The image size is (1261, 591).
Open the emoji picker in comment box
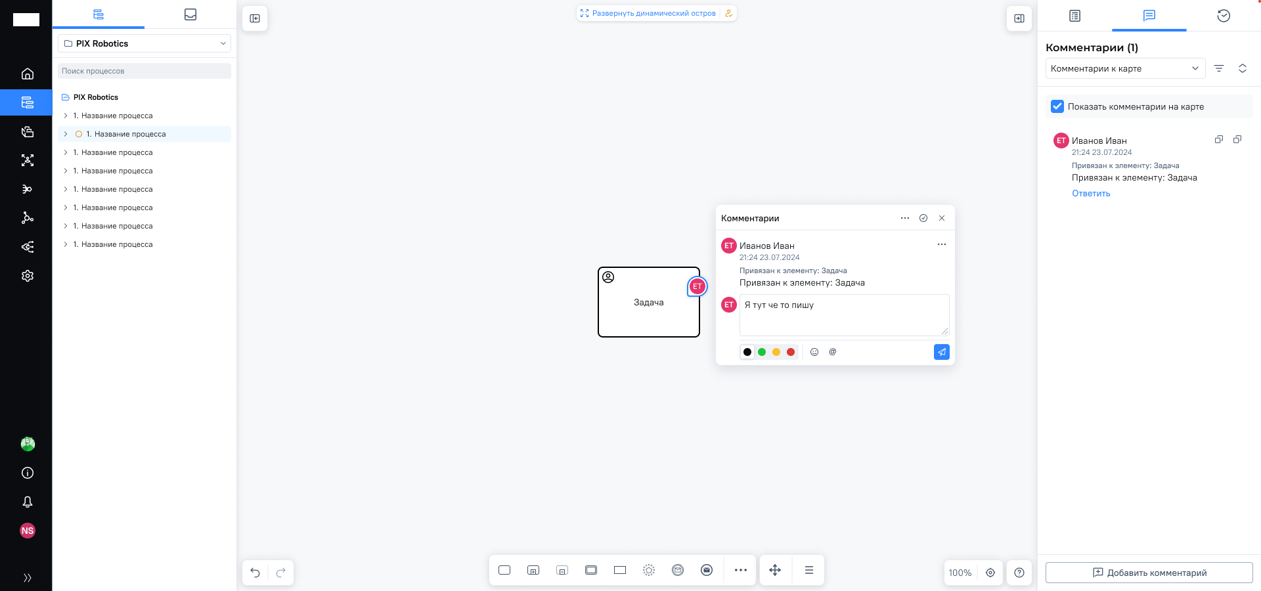coord(814,352)
